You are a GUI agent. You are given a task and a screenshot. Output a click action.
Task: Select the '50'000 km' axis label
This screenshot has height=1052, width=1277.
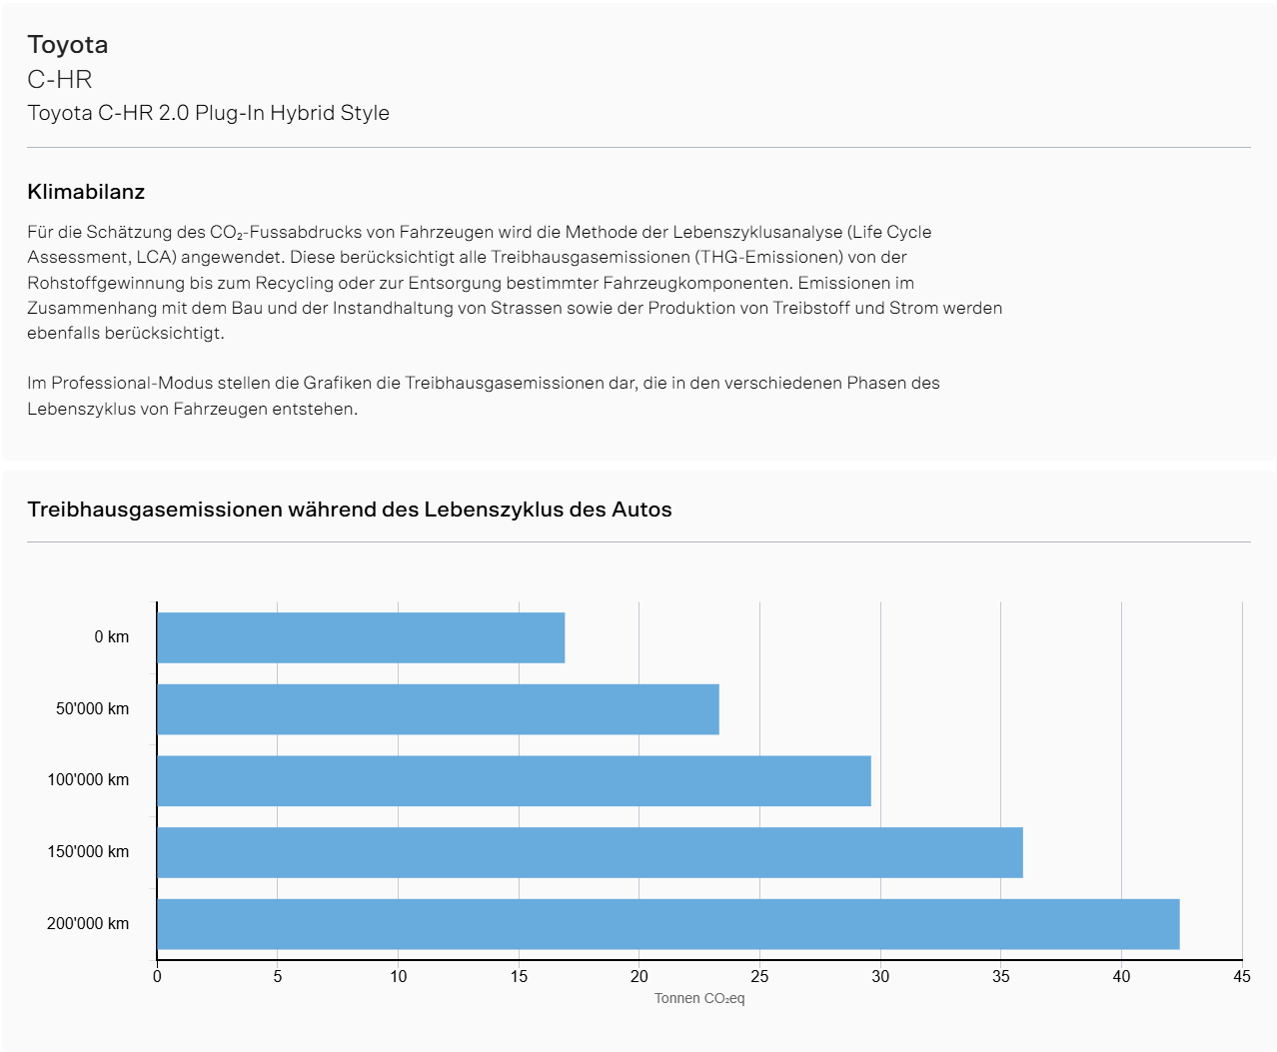(93, 709)
